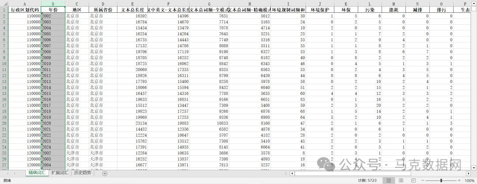Click the horizontal scrollbar left arrow

[292, 173]
